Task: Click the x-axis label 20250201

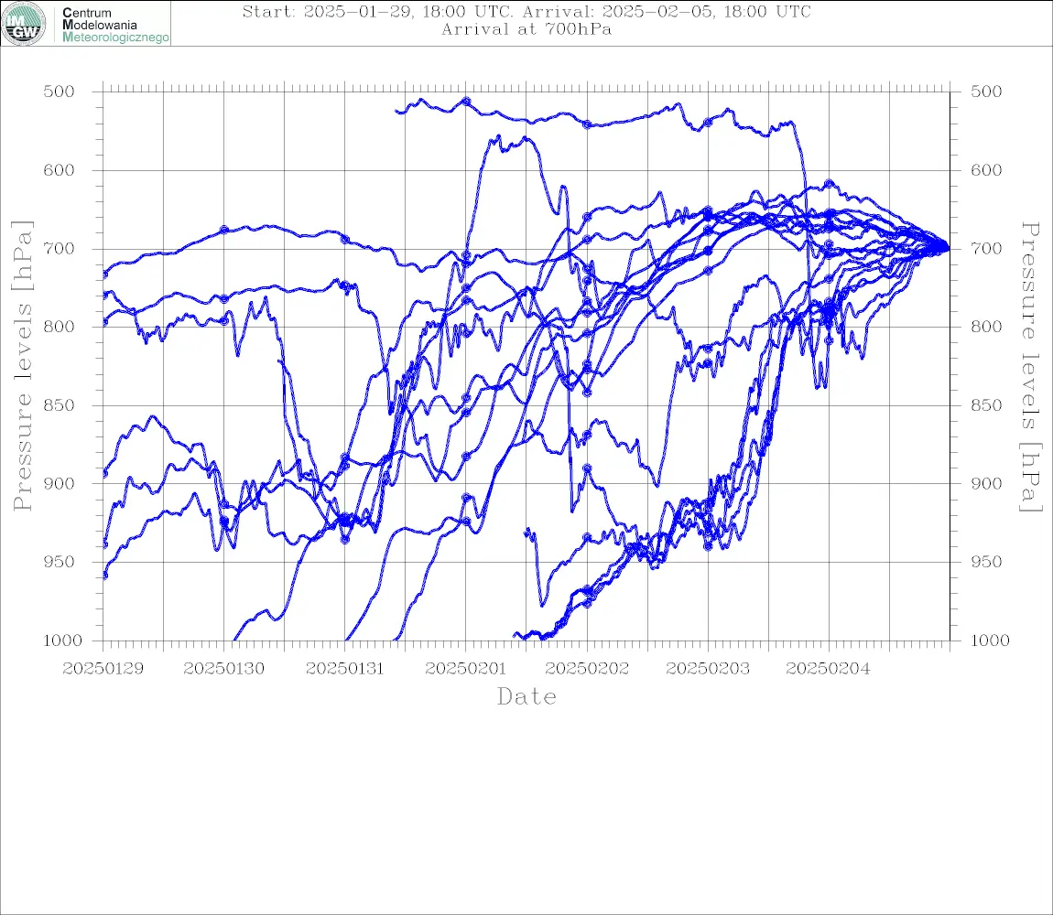Action: pos(465,669)
